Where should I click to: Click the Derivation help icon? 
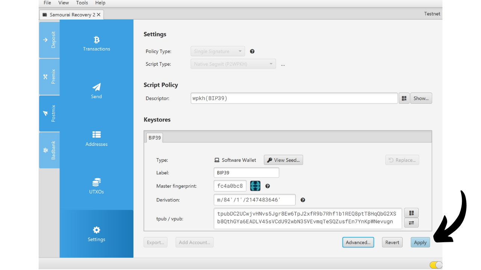pos(303,200)
